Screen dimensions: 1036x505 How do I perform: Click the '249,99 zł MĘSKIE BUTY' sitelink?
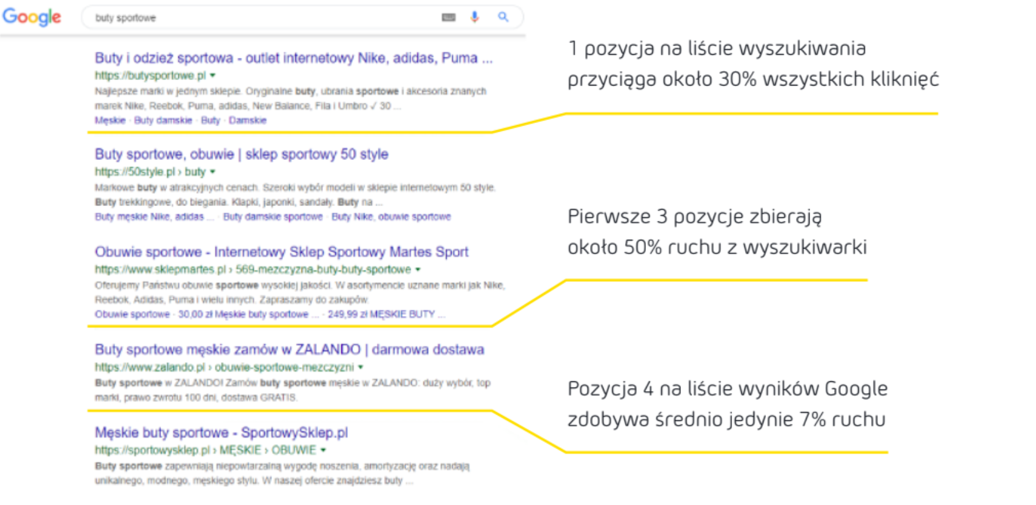pyautogui.click(x=381, y=314)
